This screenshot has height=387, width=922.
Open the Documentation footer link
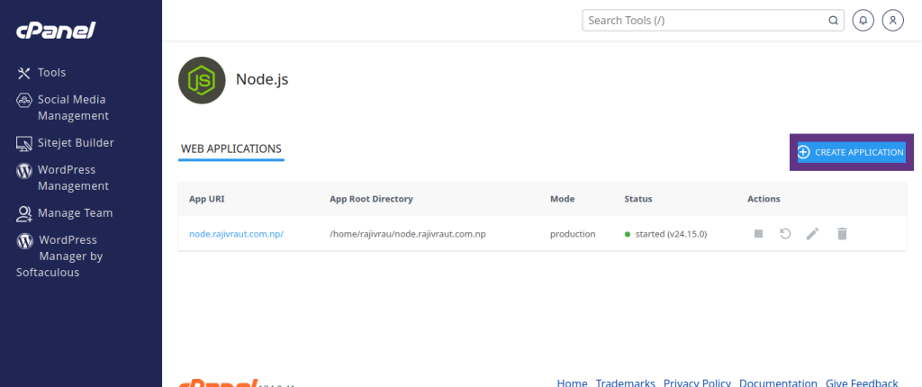click(778, 382)
